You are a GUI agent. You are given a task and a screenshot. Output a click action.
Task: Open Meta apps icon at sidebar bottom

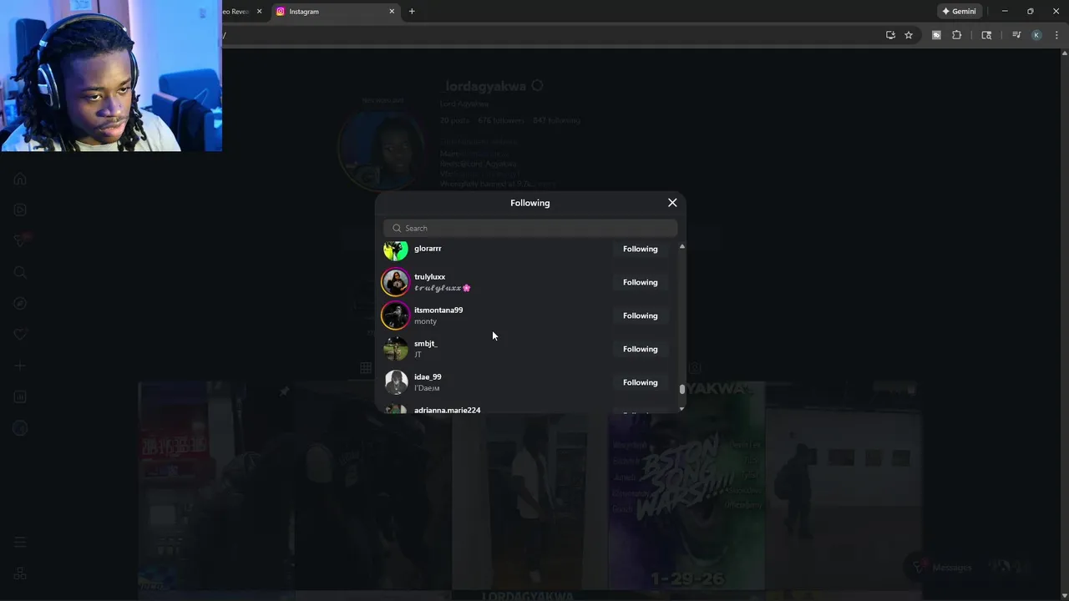click(20, 573)
